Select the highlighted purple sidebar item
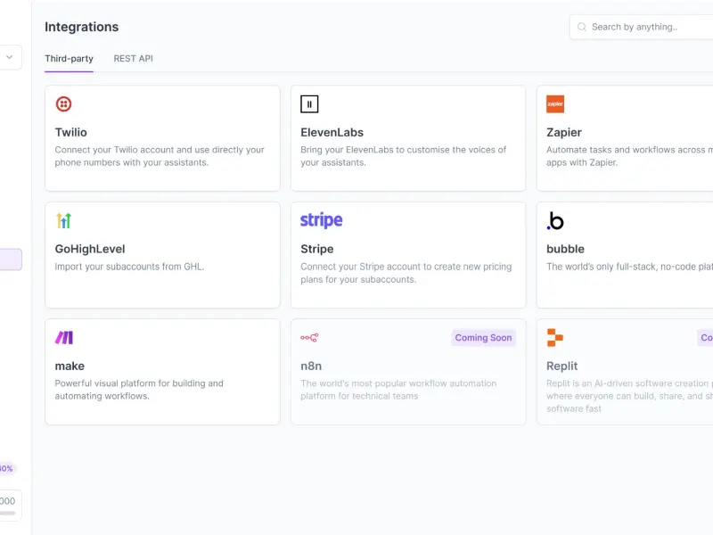This screenshot has height=535, width=713. (x=11, y=259)
